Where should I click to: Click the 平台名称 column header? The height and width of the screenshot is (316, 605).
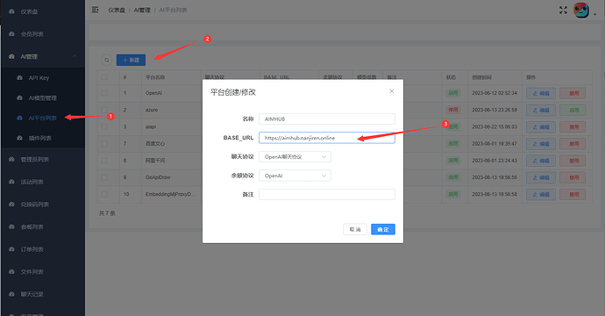(x=155, y=77)
